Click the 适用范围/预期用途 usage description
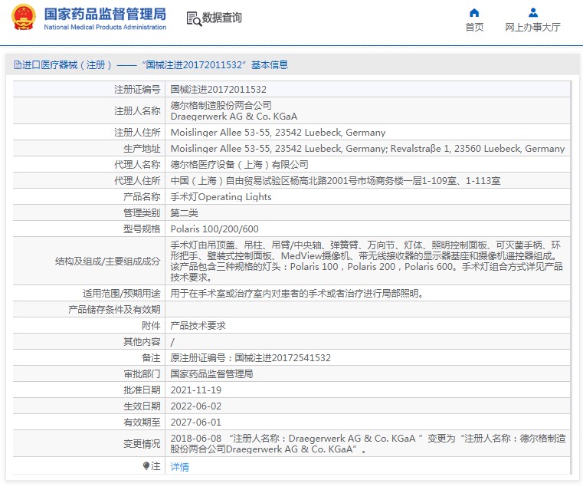This screenshot has height=490, width=583. tap(296, 293)
